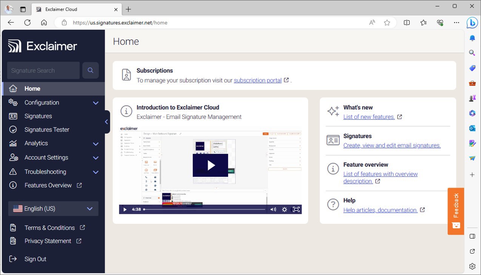Open the Home sidebar item
This screenshot has width=481, height=275.
point(53,89)
